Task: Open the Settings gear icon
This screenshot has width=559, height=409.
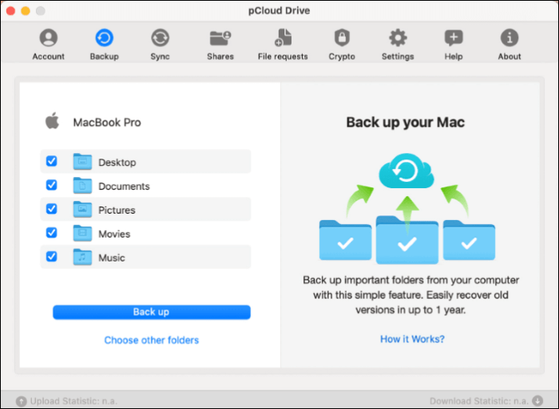Action: [x=398, y=37]
